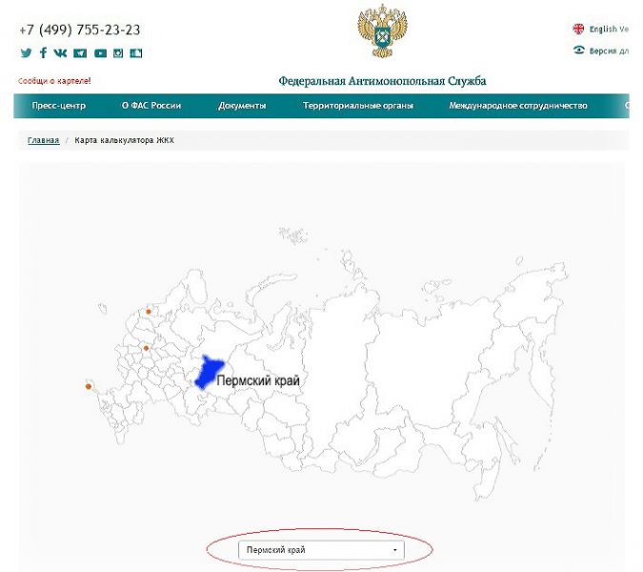Image resolution: width=643 pixels, height=572 pixels.
Task: Click the highlighted blue Пермский край region
Action: (x=209, y=373)
